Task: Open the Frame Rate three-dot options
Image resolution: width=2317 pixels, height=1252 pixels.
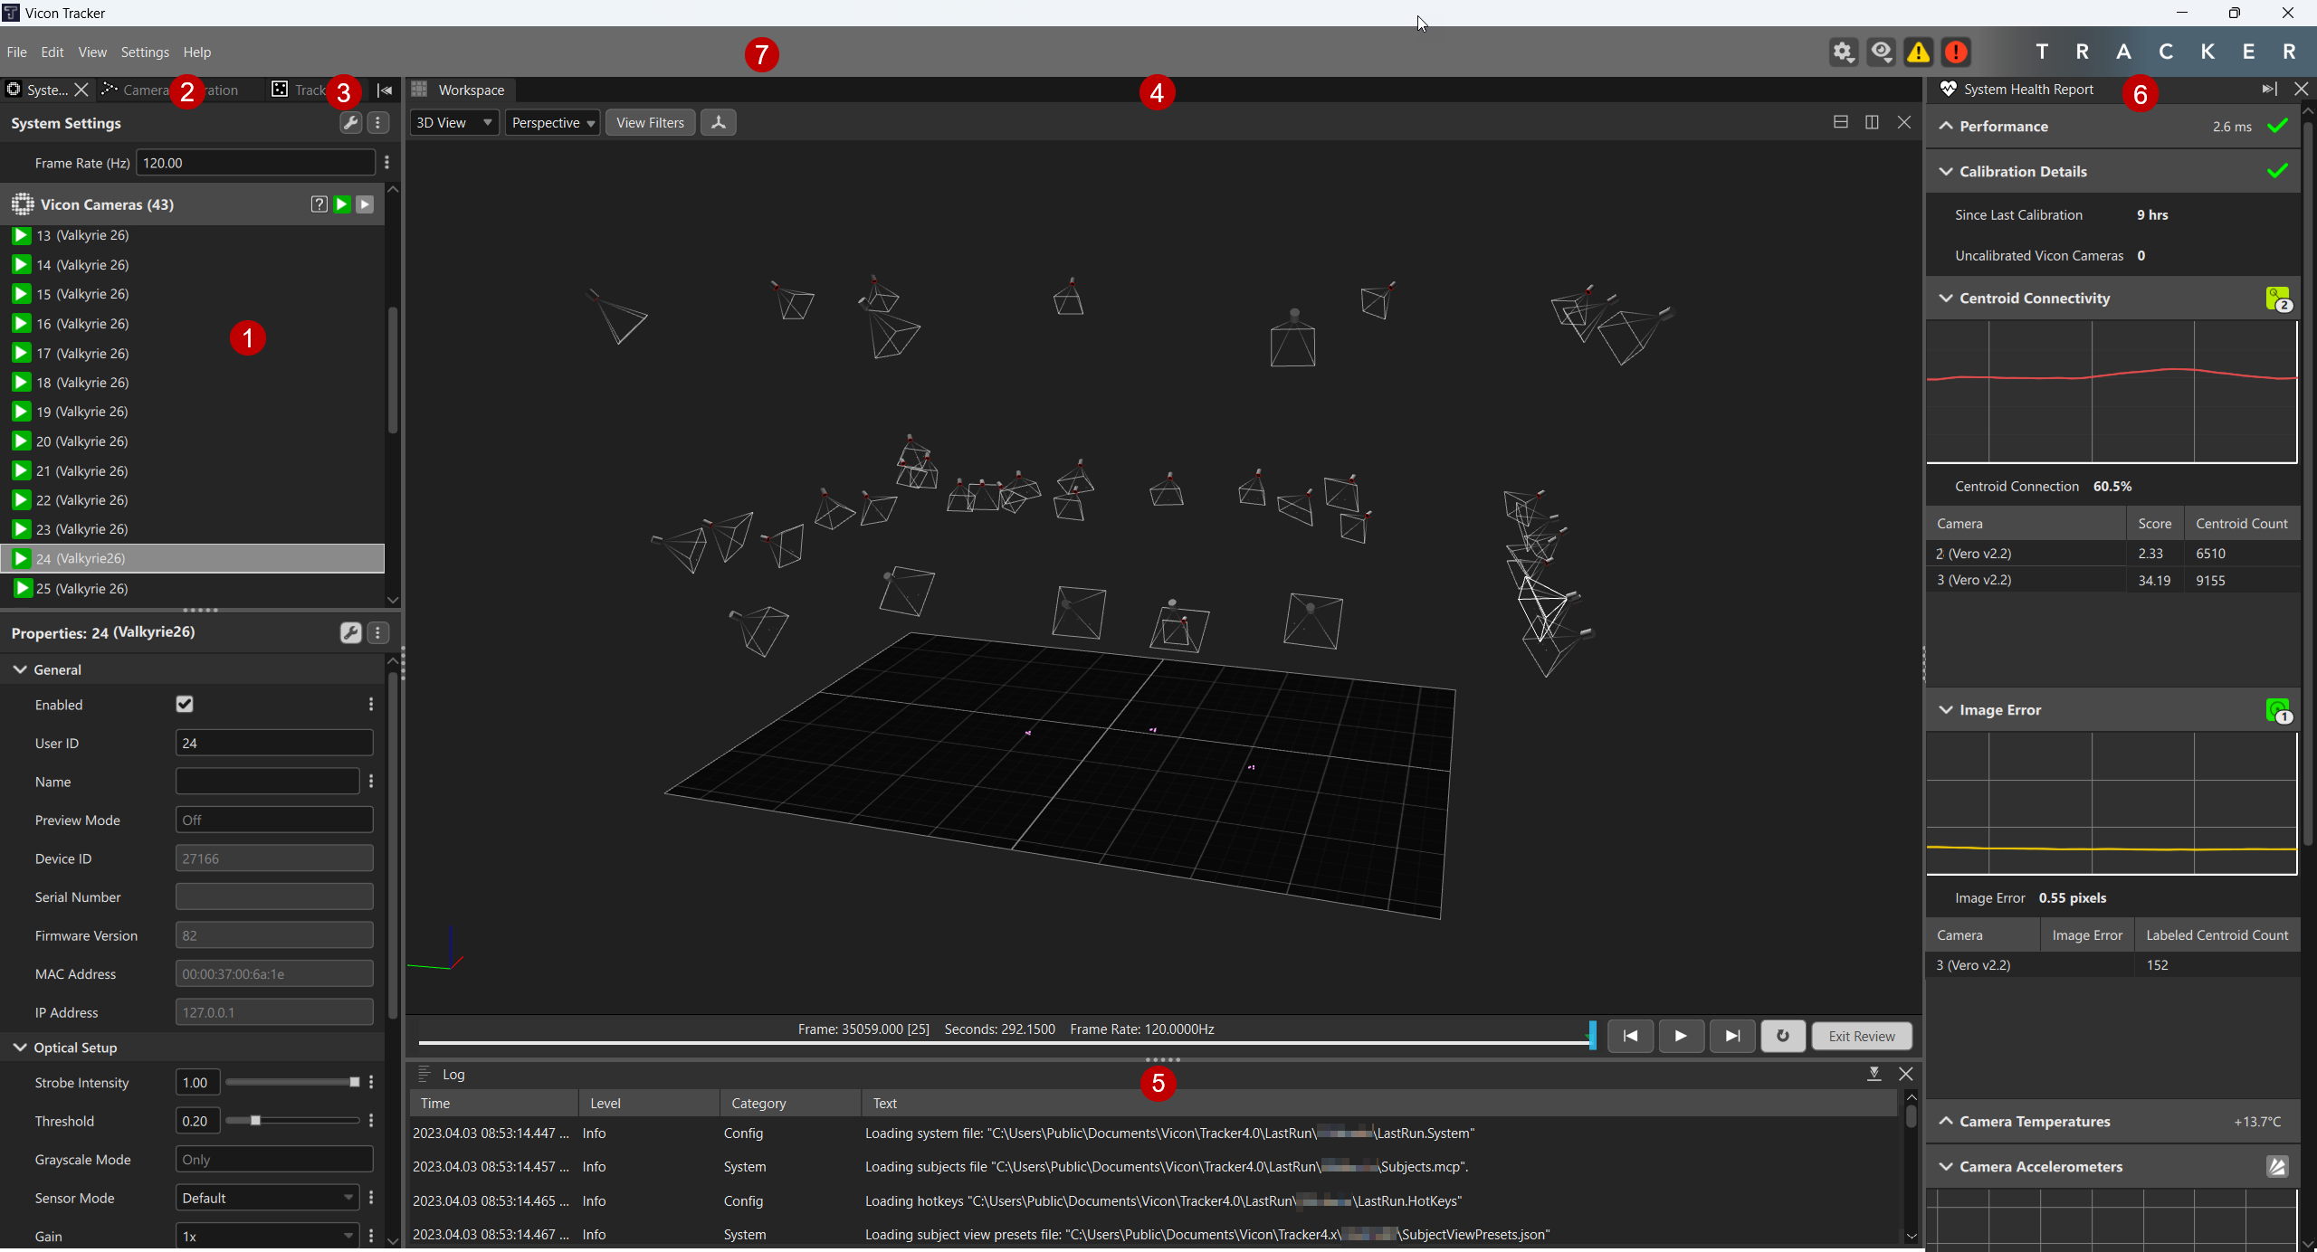Action: coord(387,163)
